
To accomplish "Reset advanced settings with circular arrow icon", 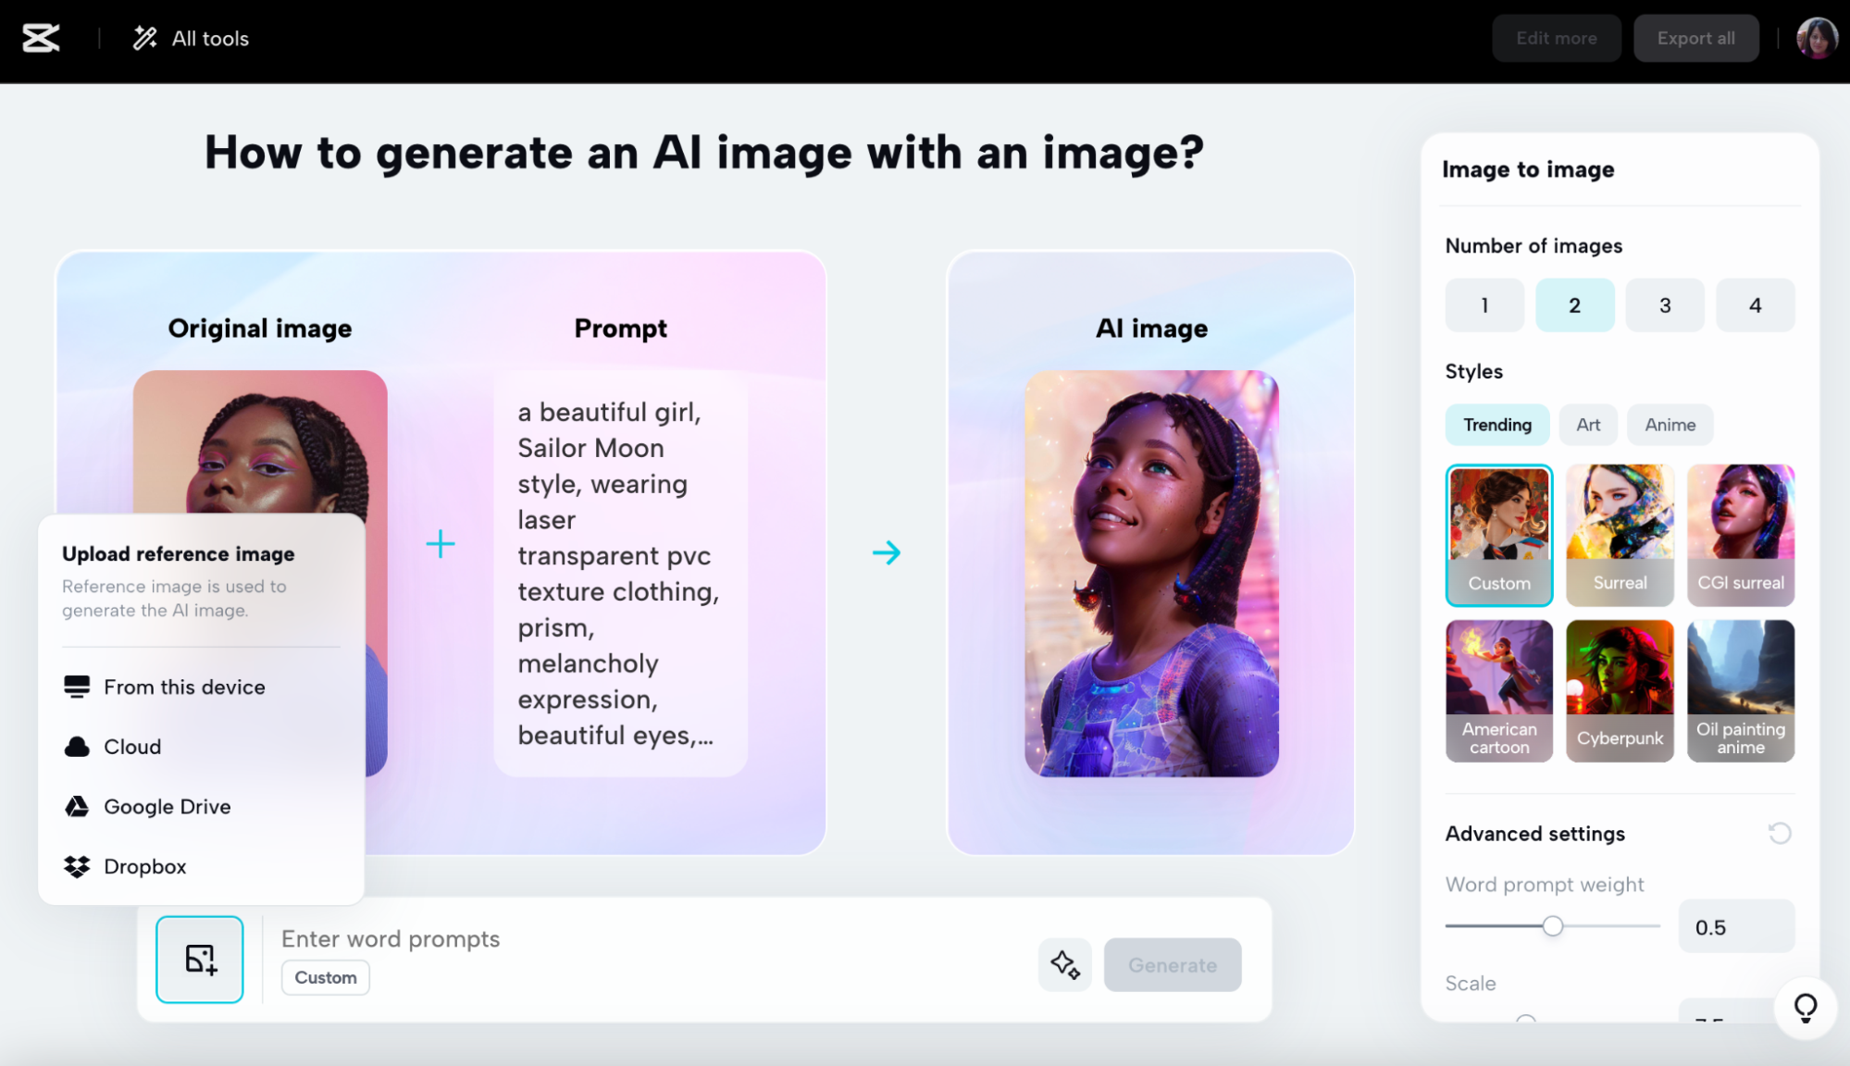I will click(1779, 833).
